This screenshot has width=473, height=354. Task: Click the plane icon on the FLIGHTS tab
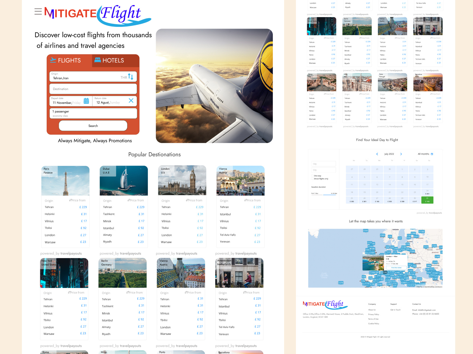(x=54, y=60)
